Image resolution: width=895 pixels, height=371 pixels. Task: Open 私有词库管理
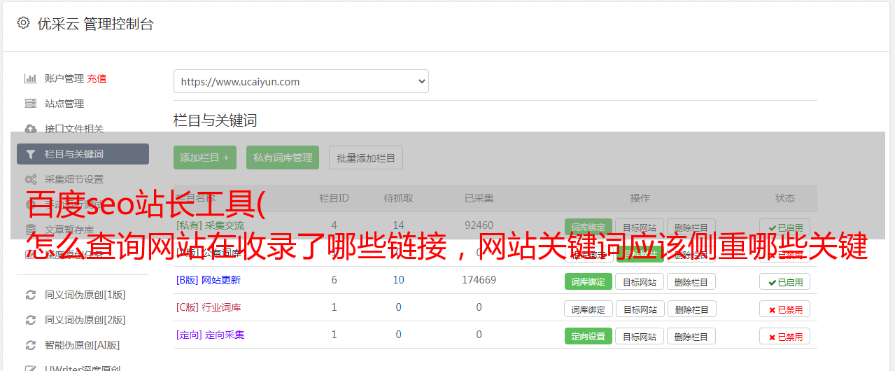[283, 157]
